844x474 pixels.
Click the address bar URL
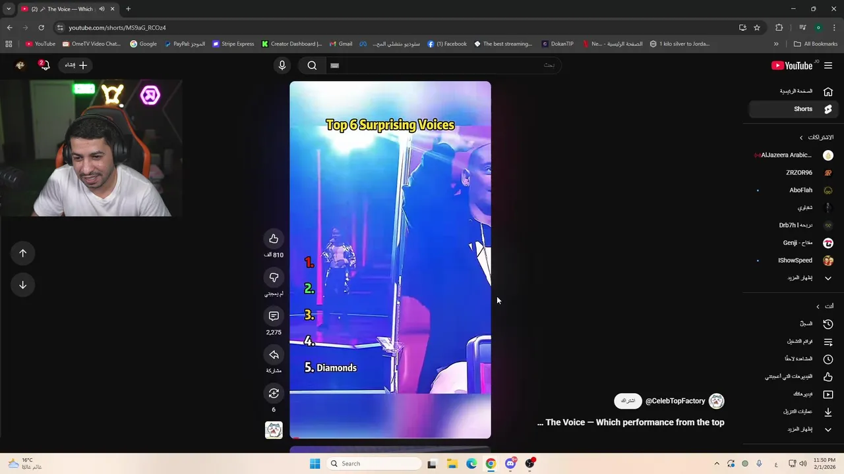(117, 28)
